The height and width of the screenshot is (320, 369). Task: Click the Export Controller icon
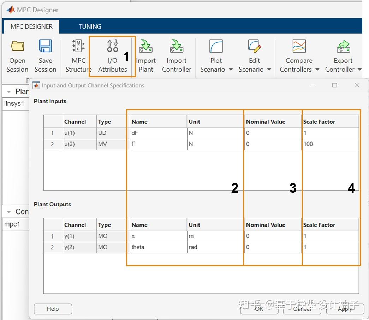click(x=343, y=46)
